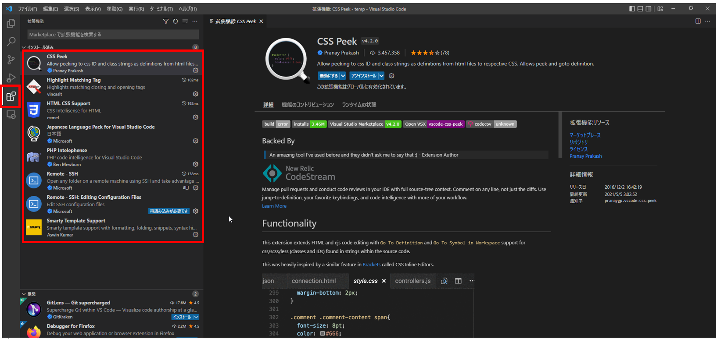Image resolution: width=717 pixels, height=339 pixels.
Task: Open the Edit (編集) menu
Action: click(50, 9)
